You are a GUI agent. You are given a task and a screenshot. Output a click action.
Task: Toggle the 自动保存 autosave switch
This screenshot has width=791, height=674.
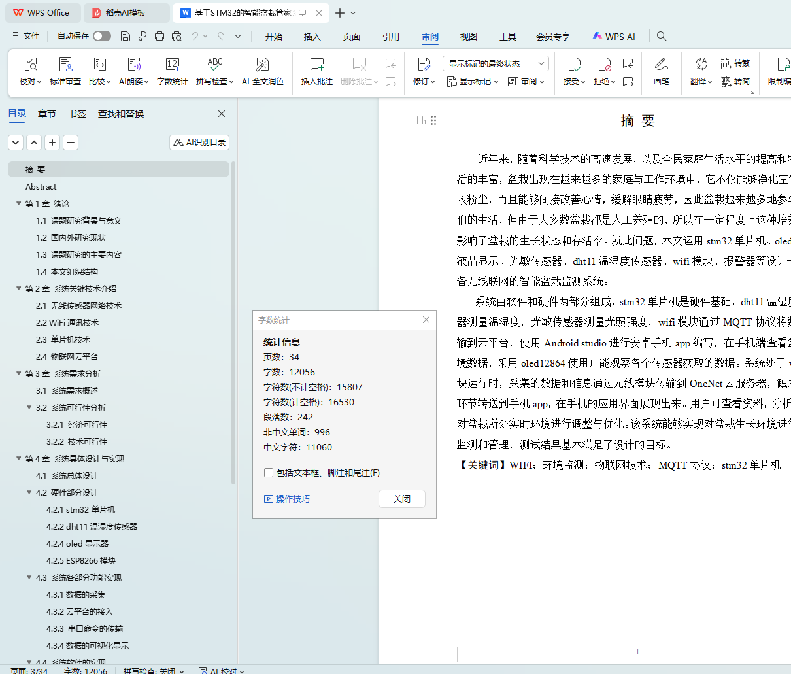101,36
